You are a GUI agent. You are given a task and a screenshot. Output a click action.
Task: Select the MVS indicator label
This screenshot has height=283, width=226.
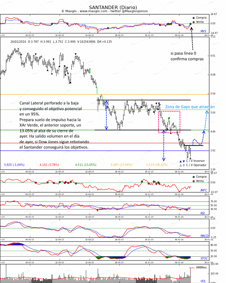(203, 31)
